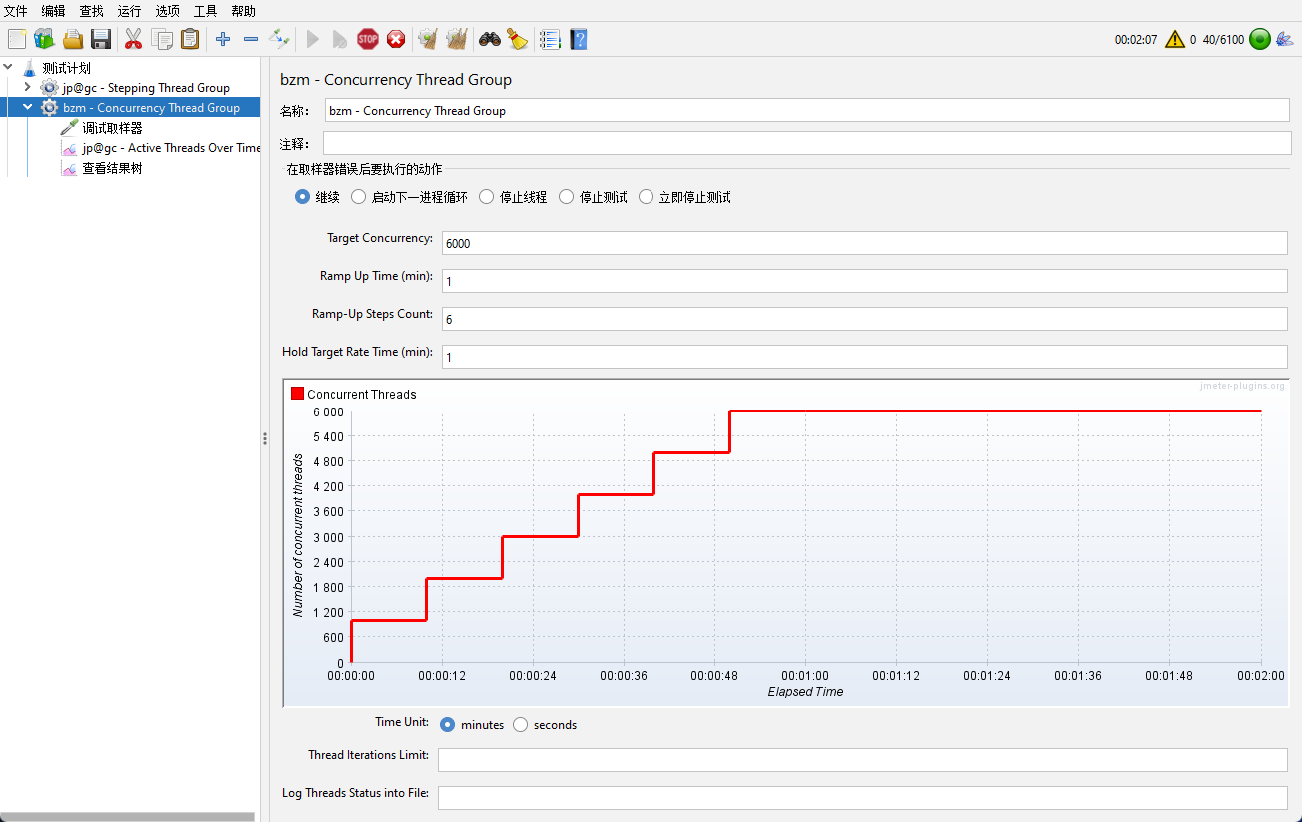1302x822 pixels.
Task: Click the Open file folder icon
Action: pyautogui.click(x=73, y=39)
